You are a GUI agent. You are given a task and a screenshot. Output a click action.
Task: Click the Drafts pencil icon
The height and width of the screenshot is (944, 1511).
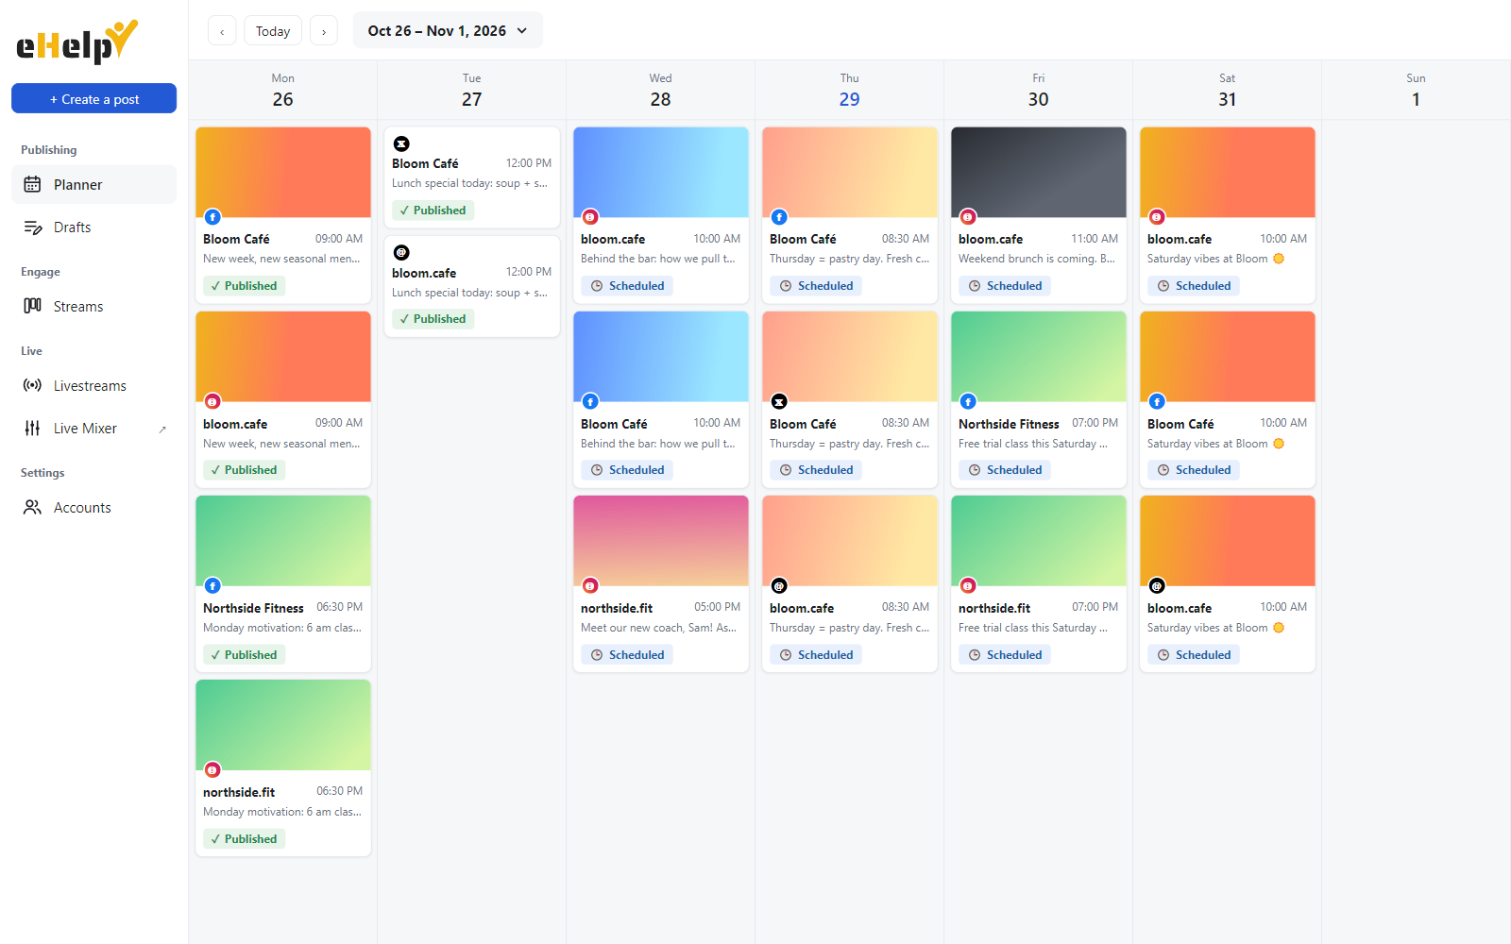pos(32,227)
